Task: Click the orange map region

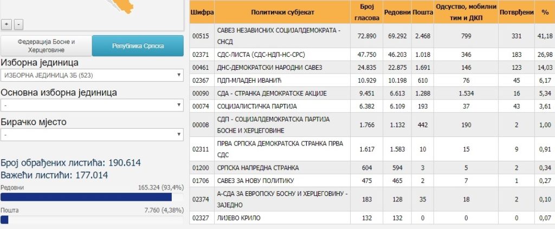Action: point(125,5)
